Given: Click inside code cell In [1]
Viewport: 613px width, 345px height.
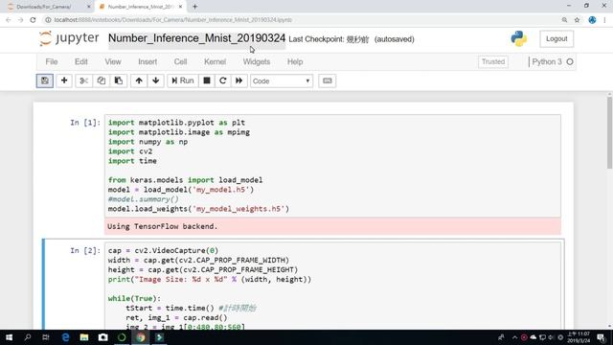Looking at the screenshot, I should point(332,166).
